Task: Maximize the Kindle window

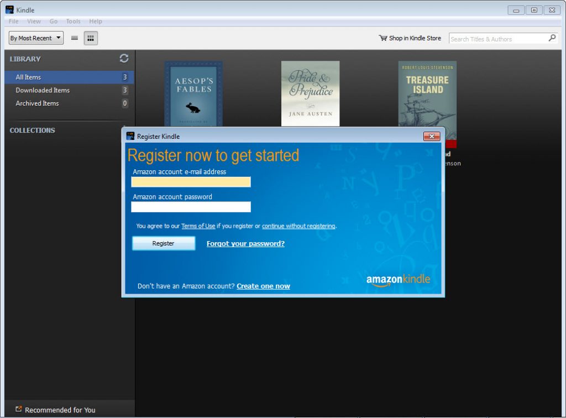Action: coord(534,10)
